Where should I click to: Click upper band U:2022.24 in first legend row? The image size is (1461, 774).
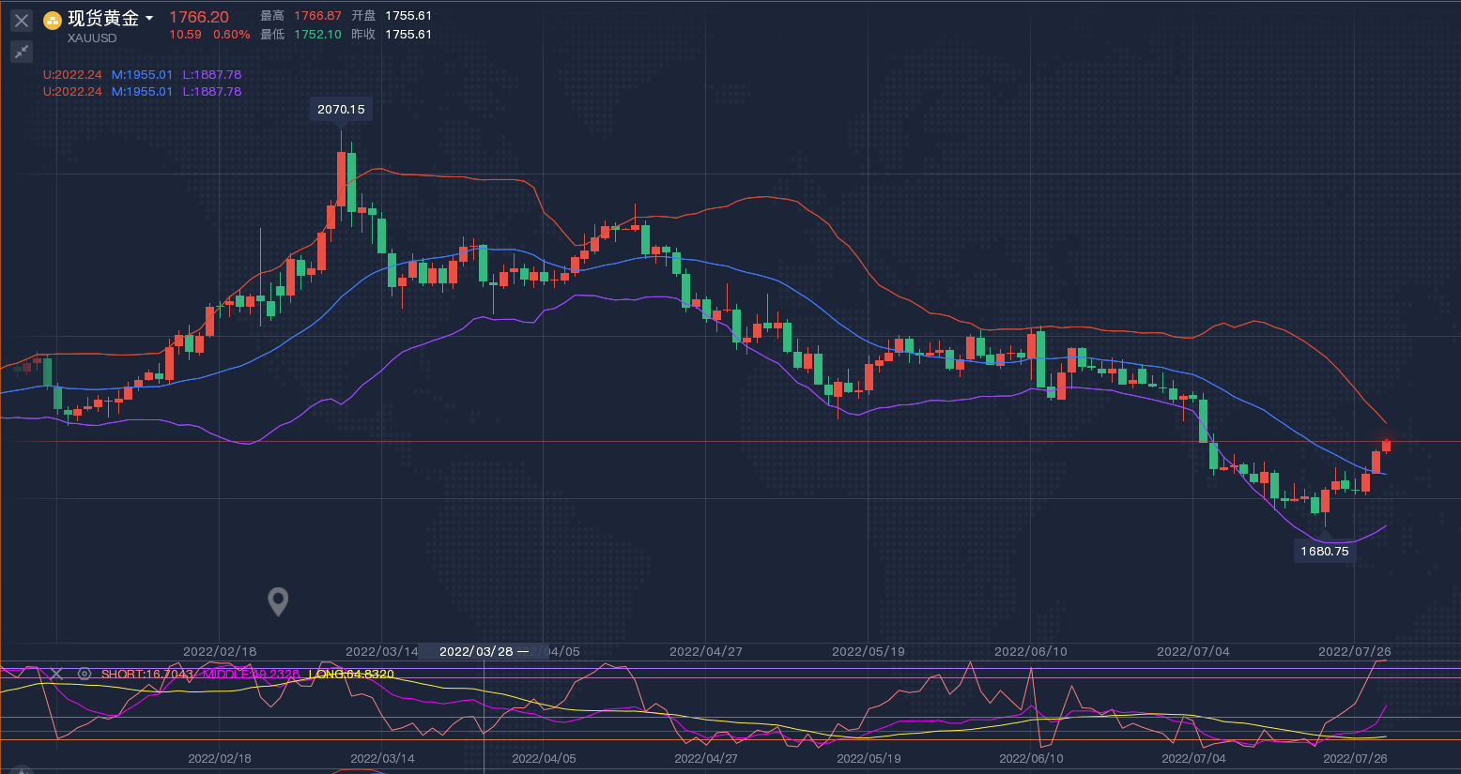coord(72,75)
